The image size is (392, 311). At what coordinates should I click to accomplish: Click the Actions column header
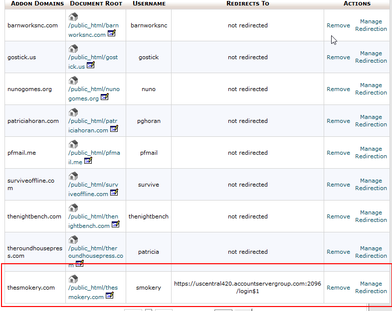point(357,3)
